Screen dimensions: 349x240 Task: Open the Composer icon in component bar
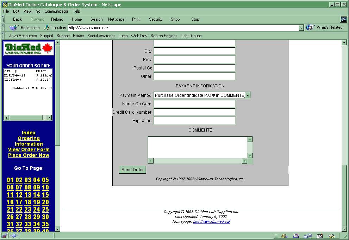point(331,236)
